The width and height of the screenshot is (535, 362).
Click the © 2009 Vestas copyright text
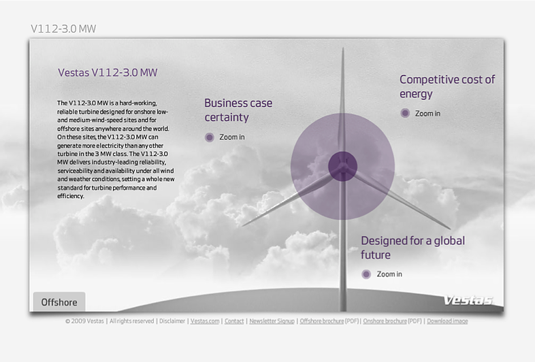coord(84,321)
